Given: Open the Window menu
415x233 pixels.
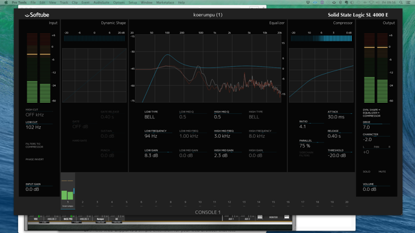Looking at the screenshot, I should (147, 3).
